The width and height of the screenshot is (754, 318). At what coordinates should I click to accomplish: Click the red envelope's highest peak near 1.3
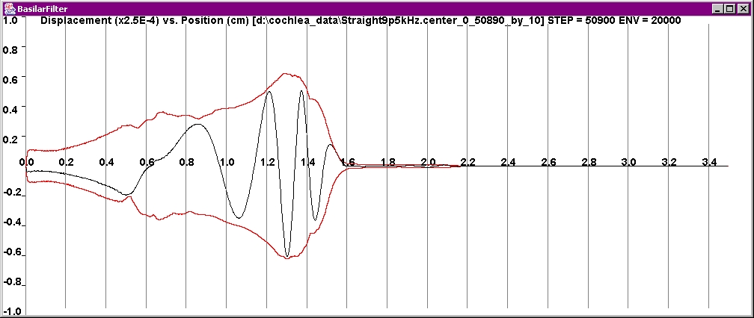coord(286,73)
